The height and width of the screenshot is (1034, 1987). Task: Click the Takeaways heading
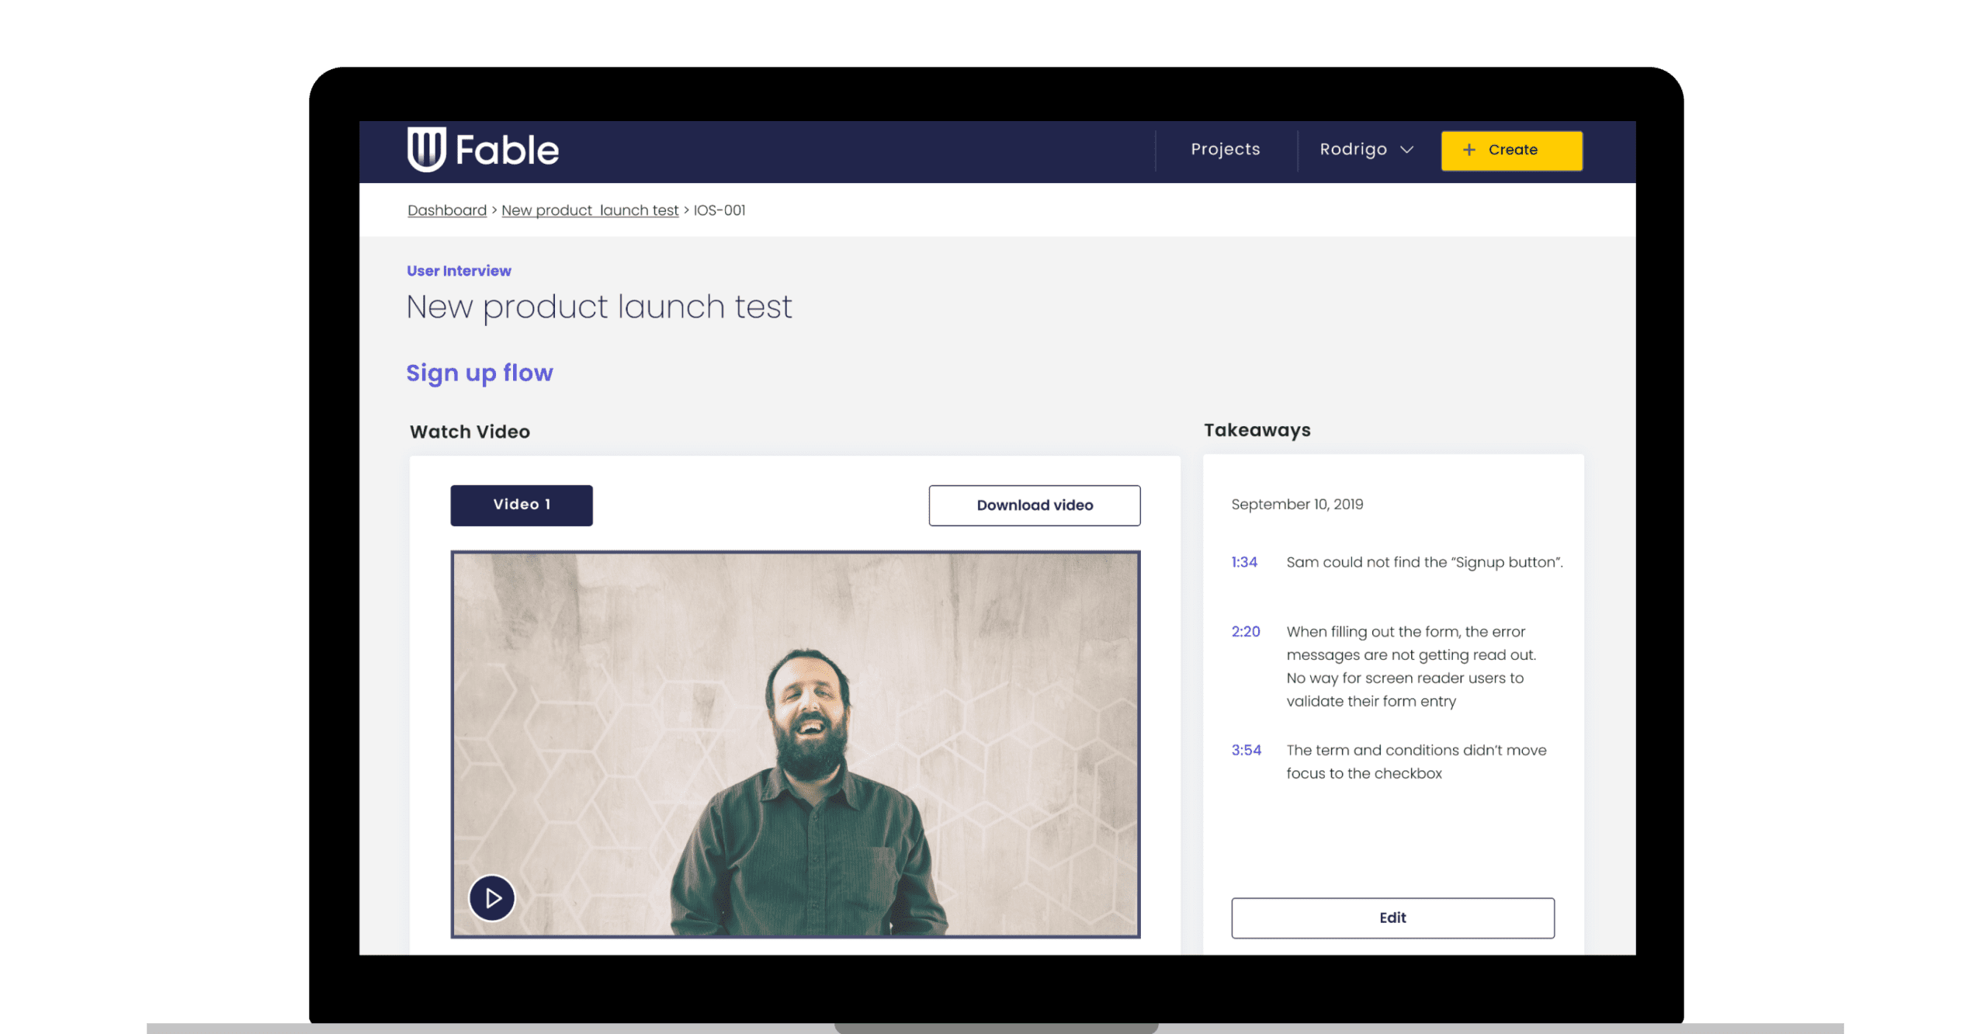(1256, 431)
